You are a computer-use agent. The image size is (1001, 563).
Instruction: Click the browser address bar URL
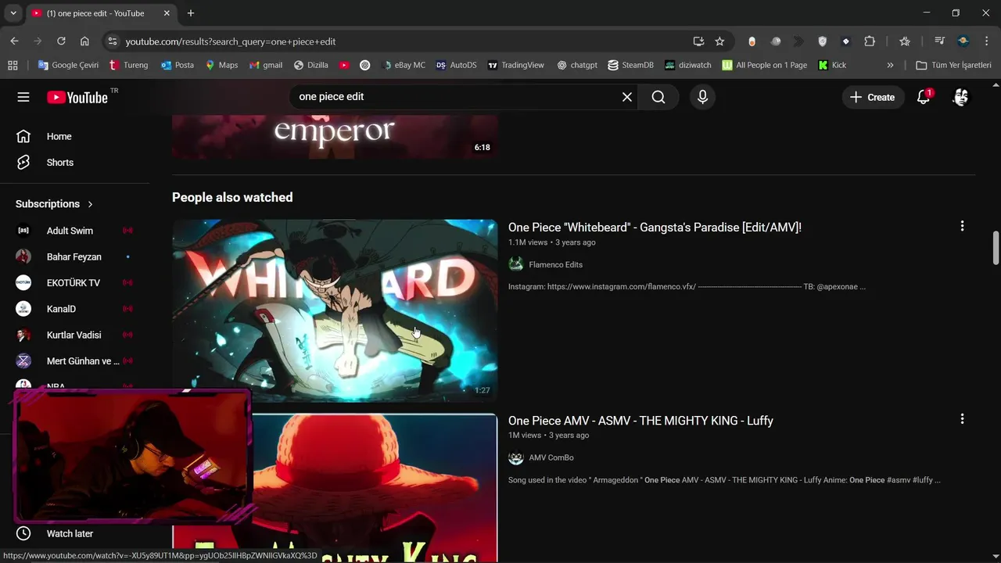coord(231,41)
